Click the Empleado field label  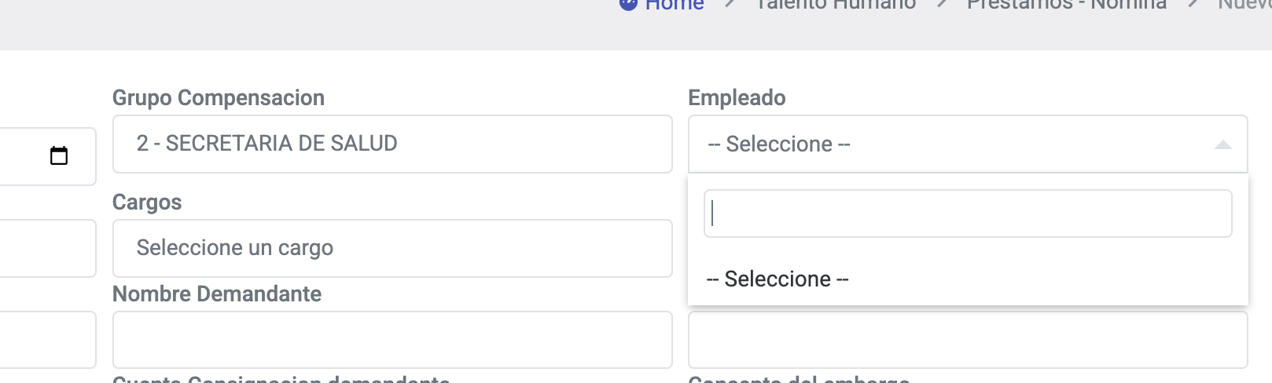(737, 98)
